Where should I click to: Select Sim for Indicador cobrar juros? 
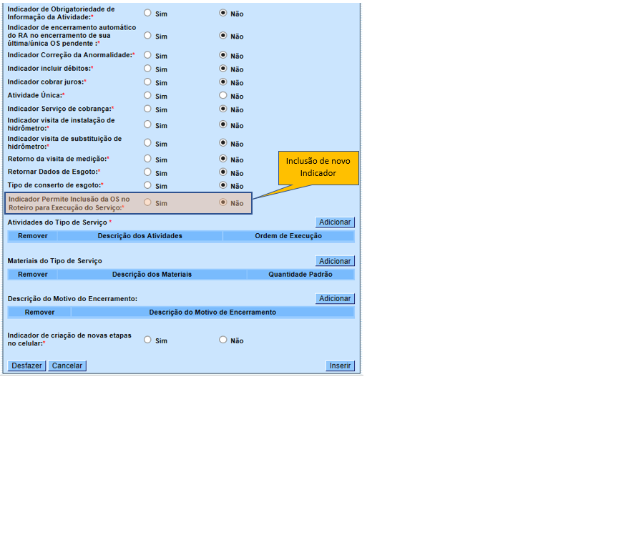[147, 82]
